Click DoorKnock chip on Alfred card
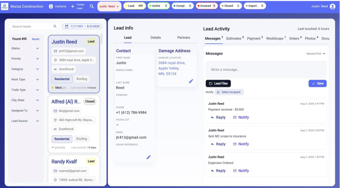The image size is (340, 188). click(x=64, y=129)
